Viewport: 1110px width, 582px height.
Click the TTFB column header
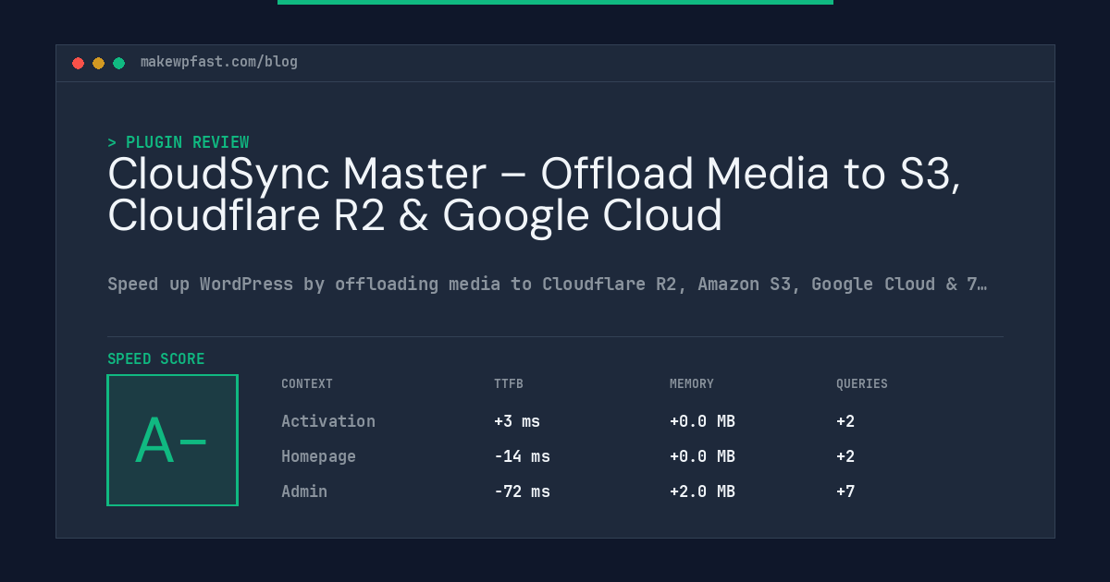pos(509,383)
